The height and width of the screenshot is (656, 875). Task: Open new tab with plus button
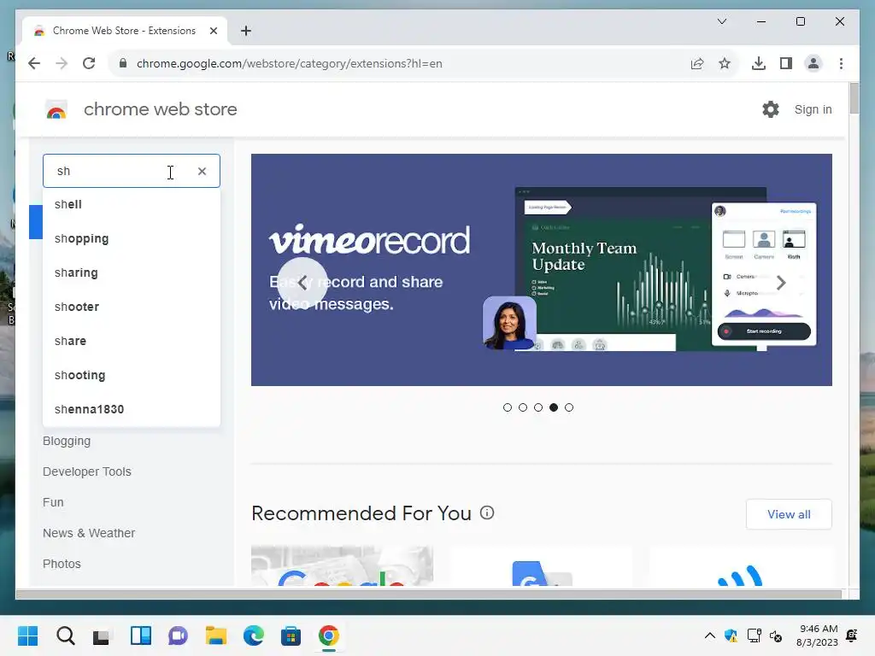coord(246,31)
